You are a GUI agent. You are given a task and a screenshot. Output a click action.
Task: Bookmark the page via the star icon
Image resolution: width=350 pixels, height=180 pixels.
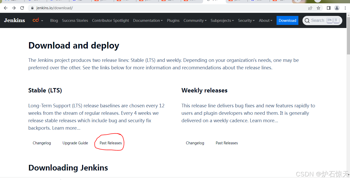(318, 8)
